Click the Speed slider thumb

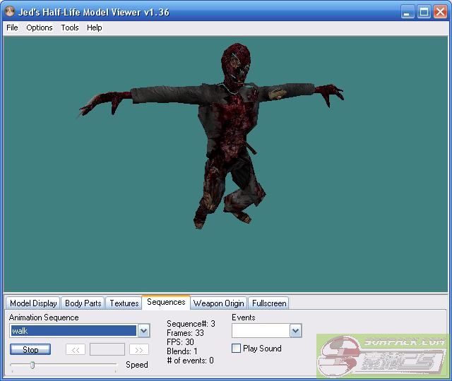point(32,365)
